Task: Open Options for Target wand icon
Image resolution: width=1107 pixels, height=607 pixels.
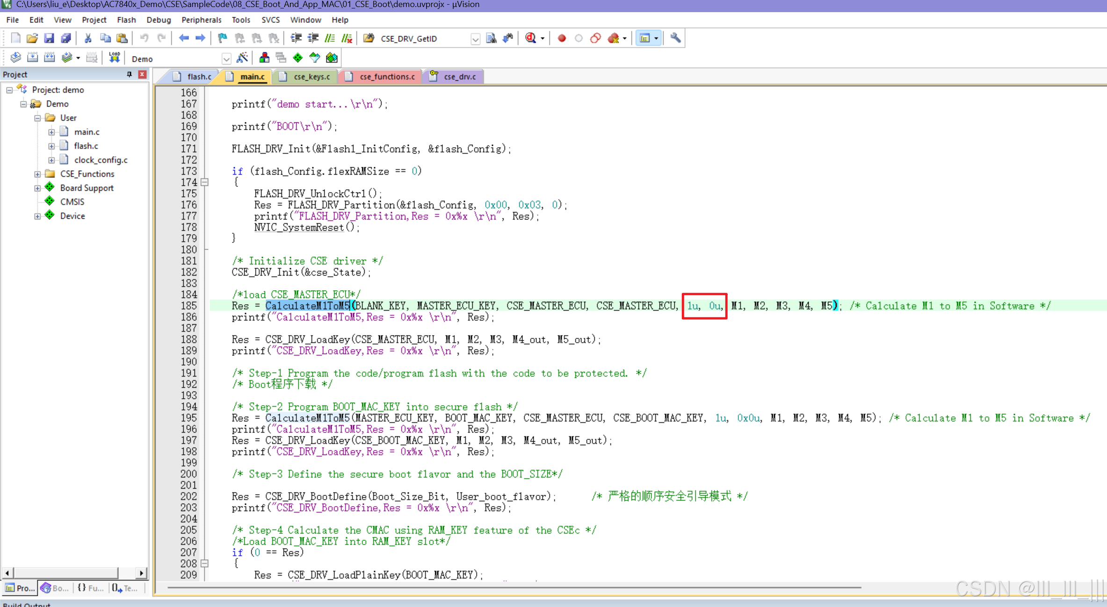Action: (242, 58)
